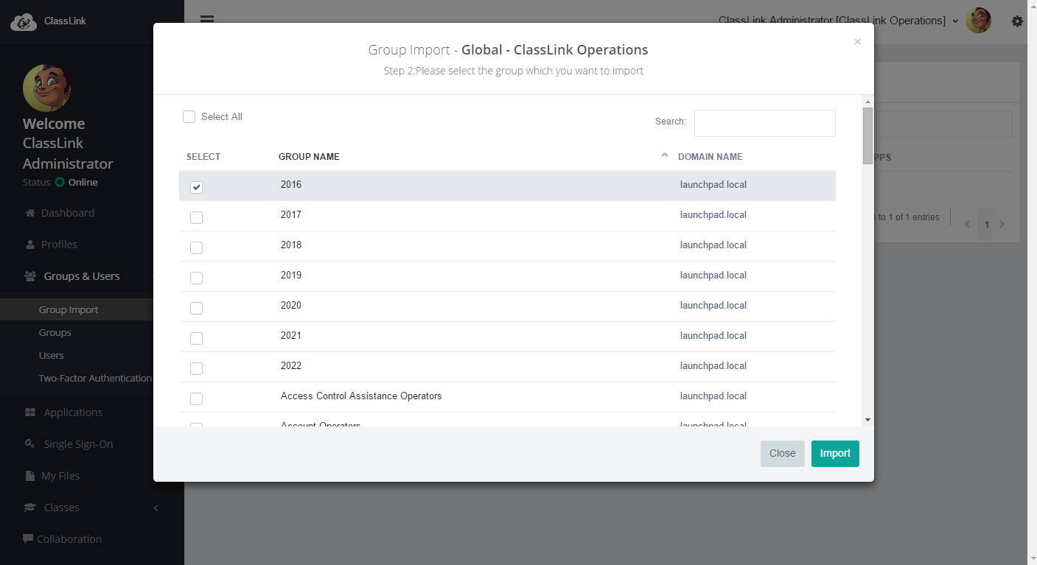Open Two-Factor Authentication submenu item
The image size is (1037, 565).
click(95, 378)
